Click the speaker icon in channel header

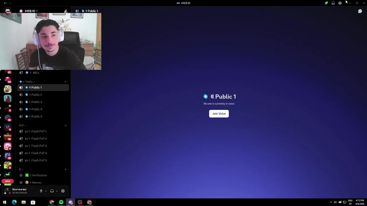coord(77,11)
